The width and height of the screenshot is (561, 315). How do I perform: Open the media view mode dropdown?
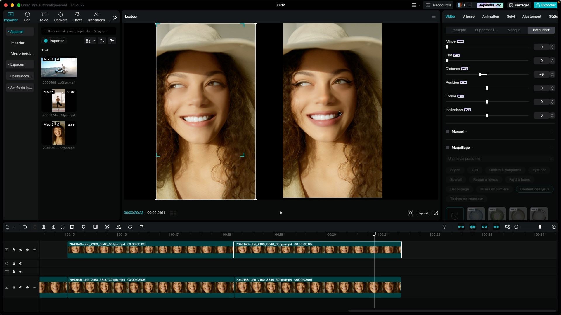click(90, 41)
